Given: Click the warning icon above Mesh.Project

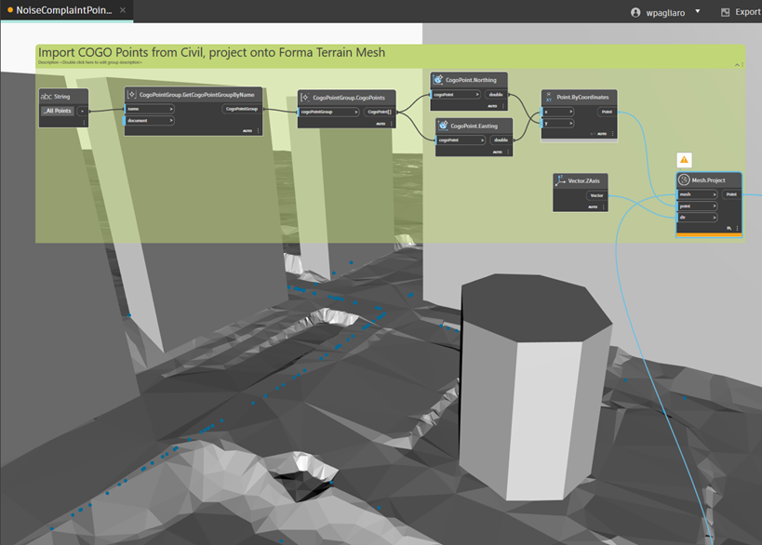Looking at the screenshot, I should (684, 160).
